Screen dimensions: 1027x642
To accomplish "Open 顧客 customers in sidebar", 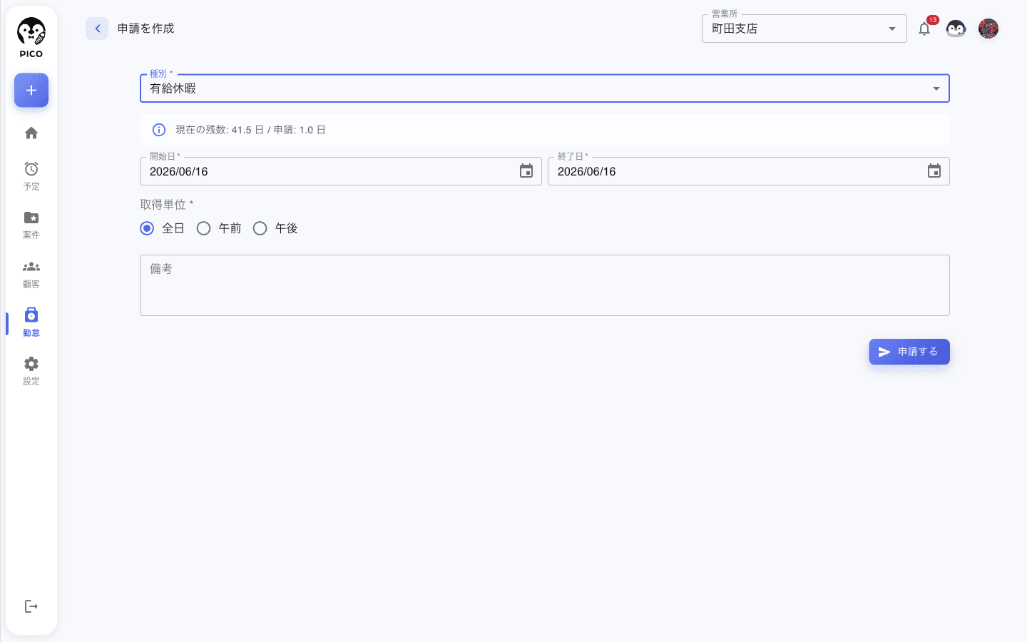I will pyautogui.click(x=31, y=274).
